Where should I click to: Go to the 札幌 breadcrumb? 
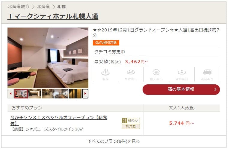click(x=61, y=7)
